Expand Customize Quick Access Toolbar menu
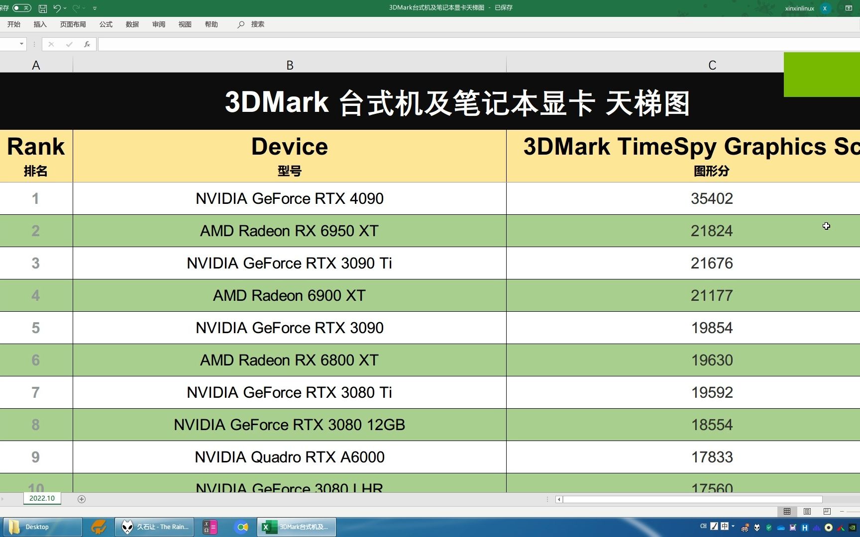The image size is (860, 537). (95, 8)
